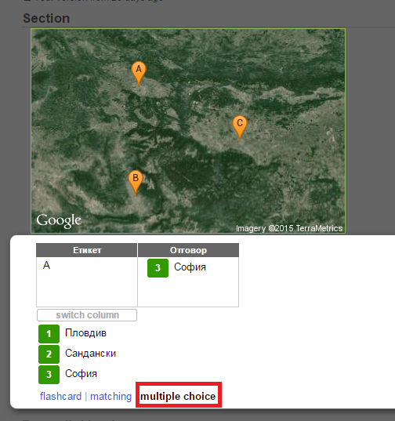The image size is (395, 421).
Task: Select answer badge 2 next to Сандански
Action: point(49,354)
